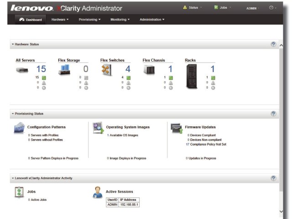Click the Flex Storage count 0
Image resolution: width=292 pixels, height=219 pixels.
[x=86, y=69]
